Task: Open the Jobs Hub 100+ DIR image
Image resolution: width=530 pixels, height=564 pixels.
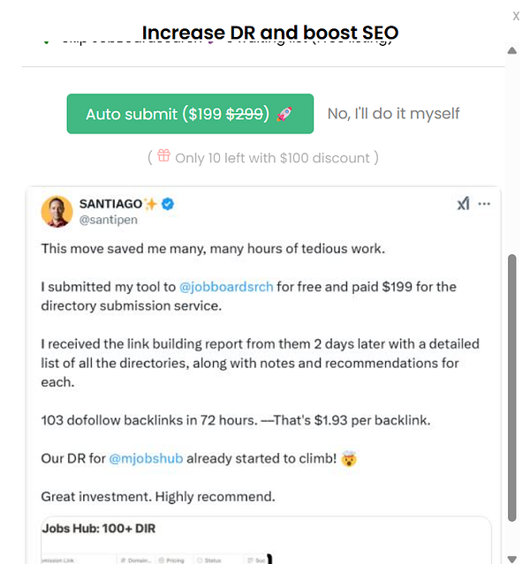Action: pyautogui.click(x=265, y=540)
